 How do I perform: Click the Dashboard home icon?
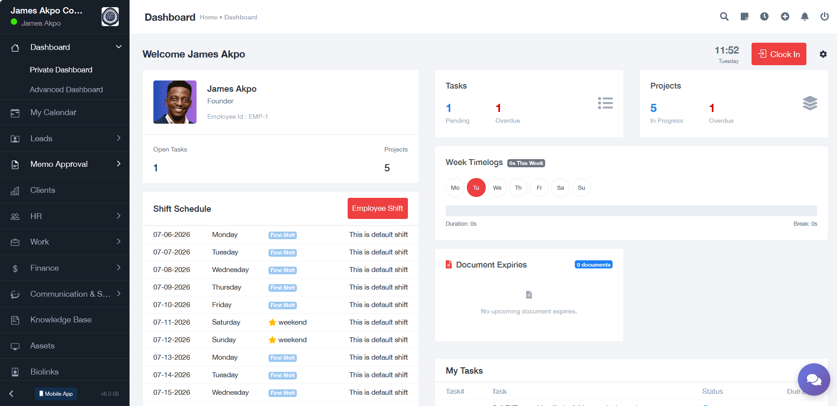click(x=15, y=48)
